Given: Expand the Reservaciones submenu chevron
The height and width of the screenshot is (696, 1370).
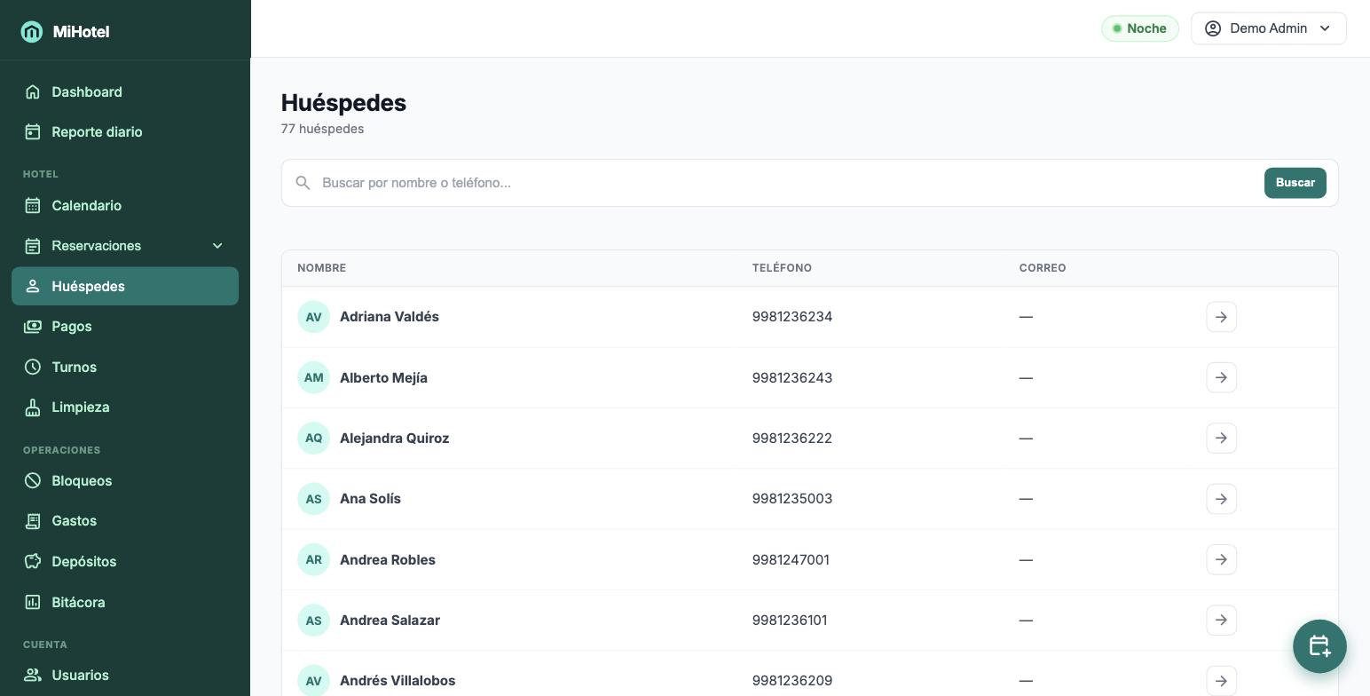Looking at the screenshot, I should (x=217, y=246).
